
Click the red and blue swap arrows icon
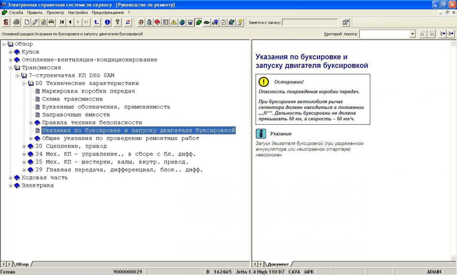[x=128, y=22]
